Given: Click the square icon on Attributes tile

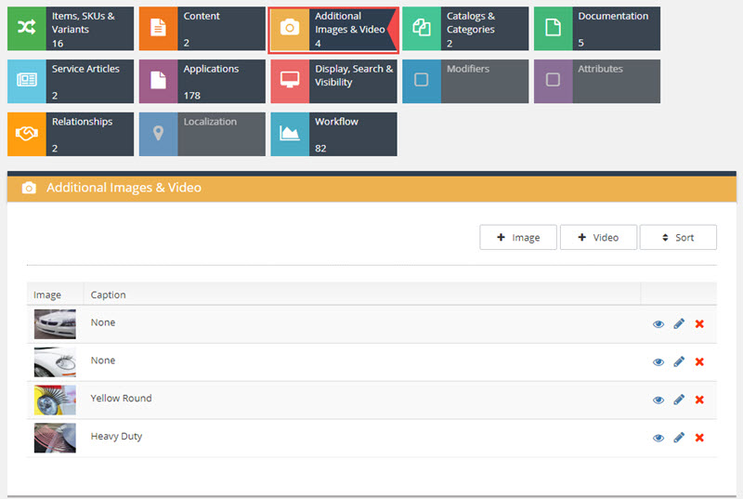Looking at the screenshot, I should coord(553,80).
